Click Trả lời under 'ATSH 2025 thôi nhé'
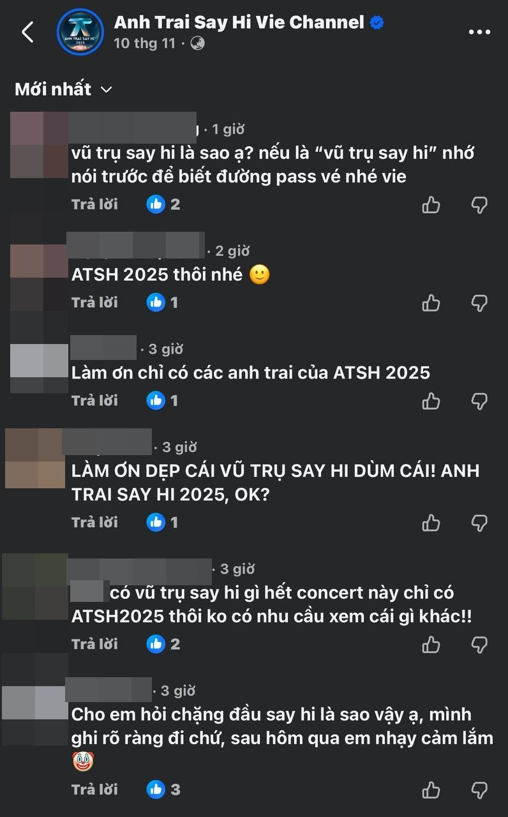Screen dimensions: 508x817 (x=94, y=303)
